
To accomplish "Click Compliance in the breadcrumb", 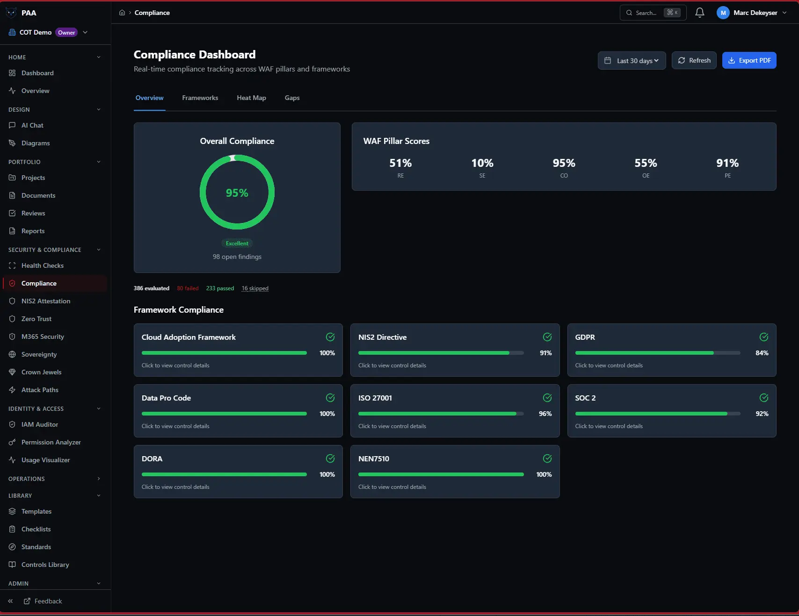I will 152,13.
